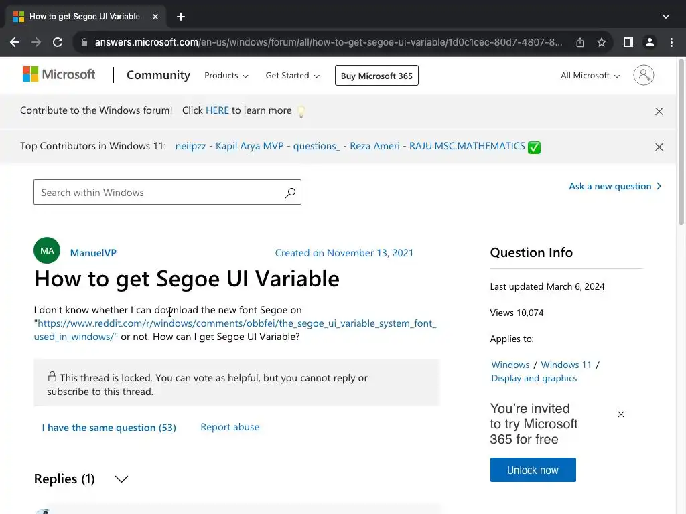Reload the page with the browser reload icon
This screenshot has height=514, width=686.
pos(58,42)
